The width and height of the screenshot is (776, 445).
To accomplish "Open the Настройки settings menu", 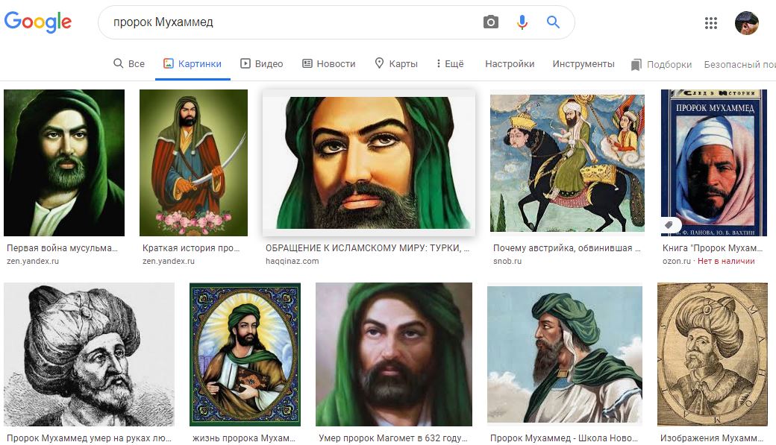I will pyautogui.click(x=510, y=64).
